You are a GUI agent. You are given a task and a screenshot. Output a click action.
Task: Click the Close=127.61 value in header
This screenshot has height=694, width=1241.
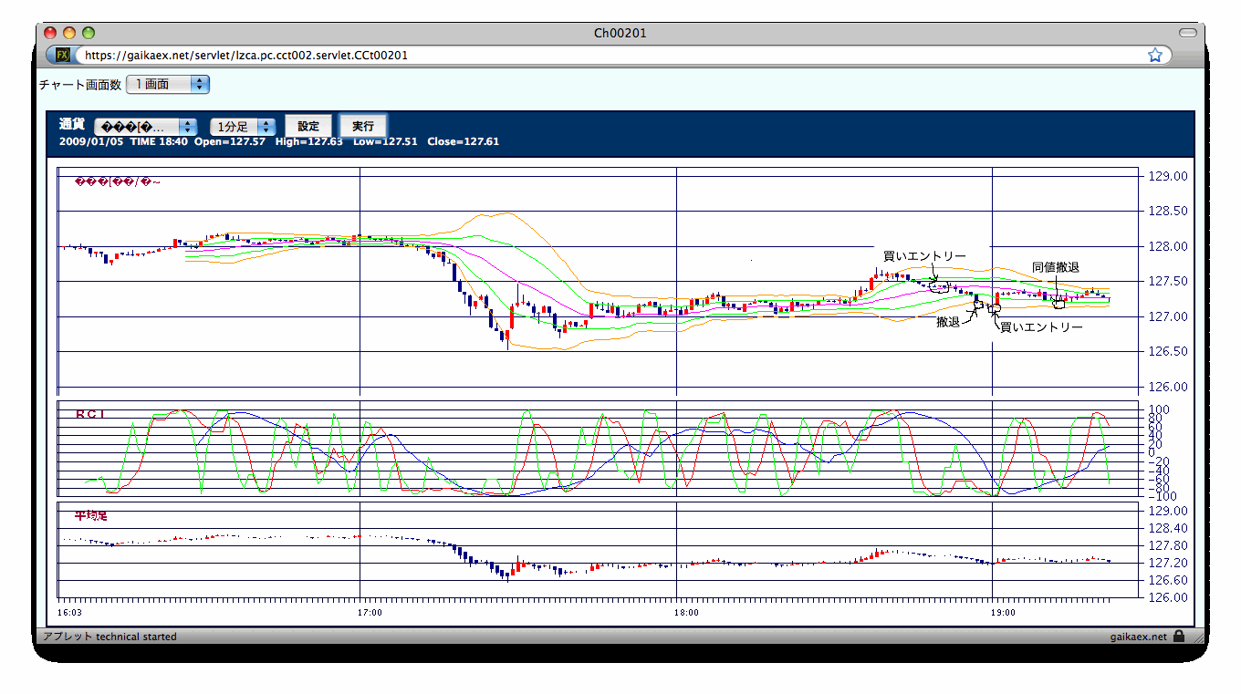click(463, 141)
